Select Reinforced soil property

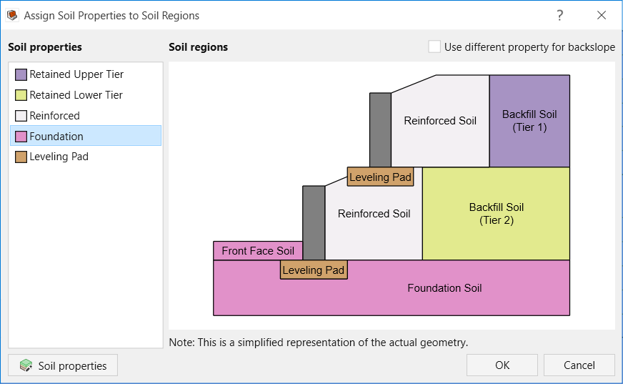tap(86, 116)
